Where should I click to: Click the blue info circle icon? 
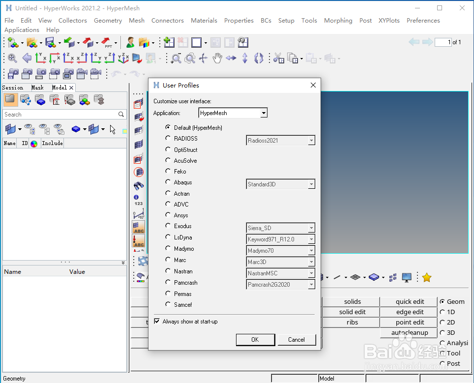[x=136, y=197]
